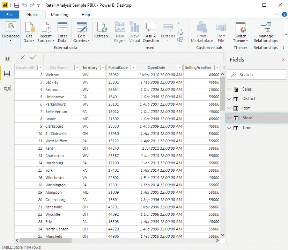Click inside the formula bar
The width and height of the screenshot is (288, 250).
pyautogui.click(x=133, y=57)
